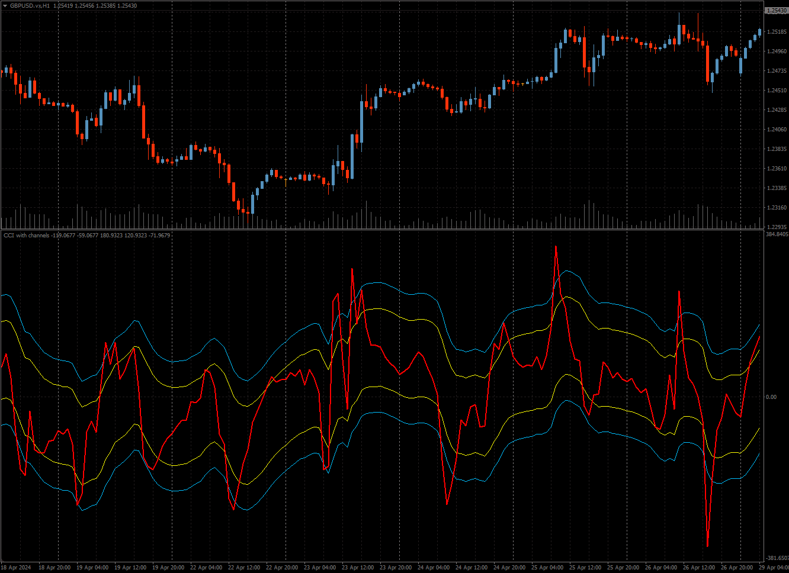Click the divider between chart and indicator panes
This screenshot has width=789, height=573.
(x=391, y=230)
